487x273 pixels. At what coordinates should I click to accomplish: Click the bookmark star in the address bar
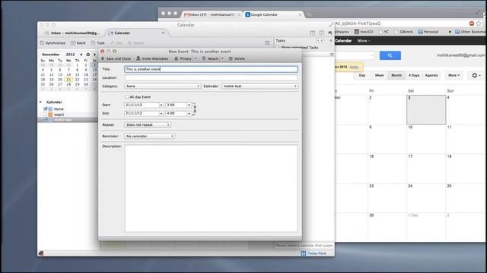(x=479, y=24)
